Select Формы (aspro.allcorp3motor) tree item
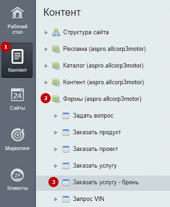This screenshot has width=170, height=207. (x=102, y=99)
